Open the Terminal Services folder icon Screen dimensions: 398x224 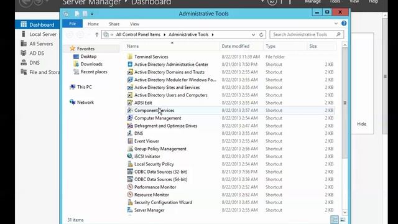point(130,57)
